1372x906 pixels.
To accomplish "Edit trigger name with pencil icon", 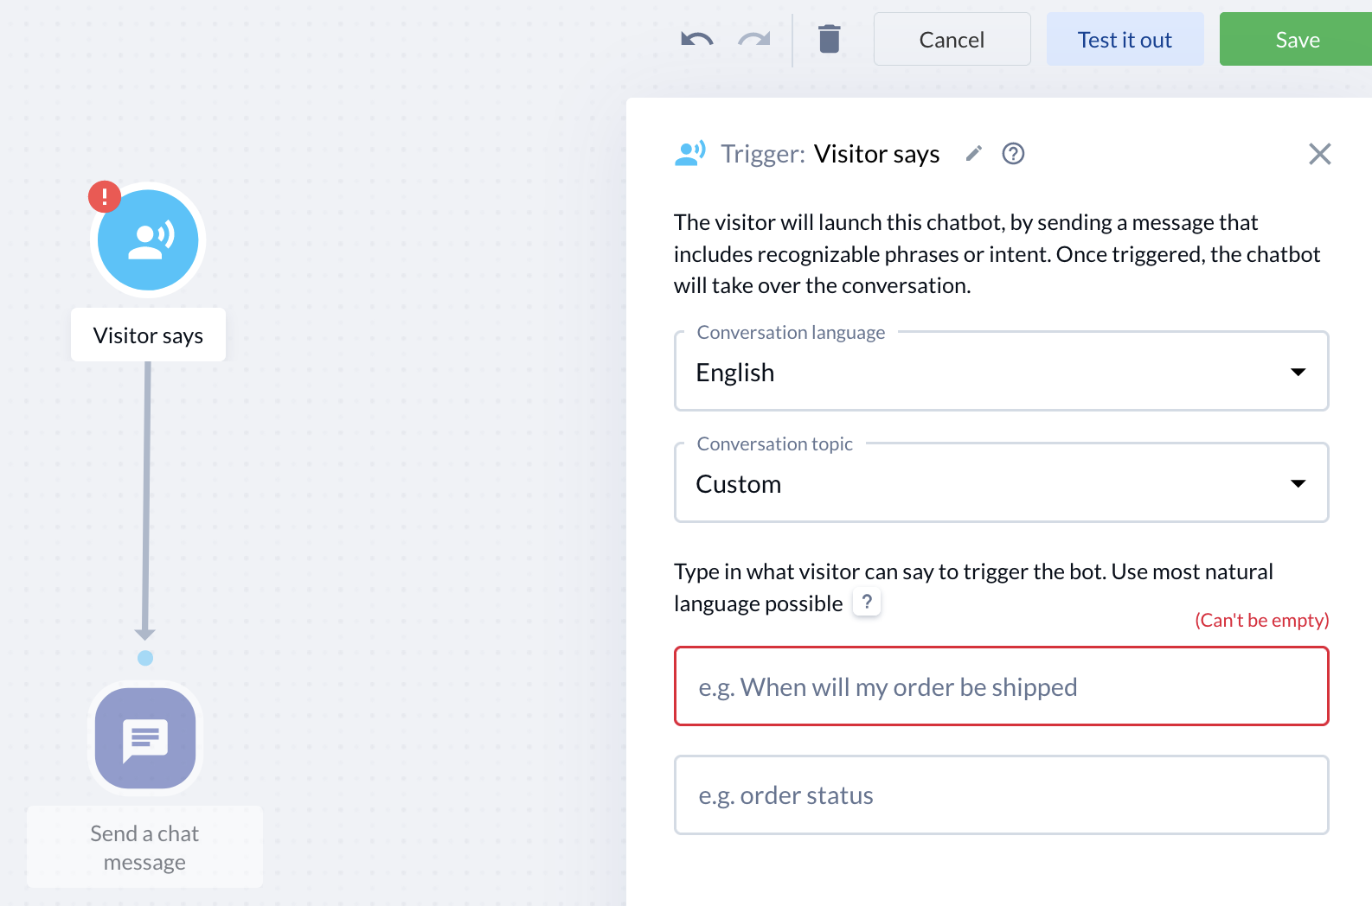I will click(974, 154).
